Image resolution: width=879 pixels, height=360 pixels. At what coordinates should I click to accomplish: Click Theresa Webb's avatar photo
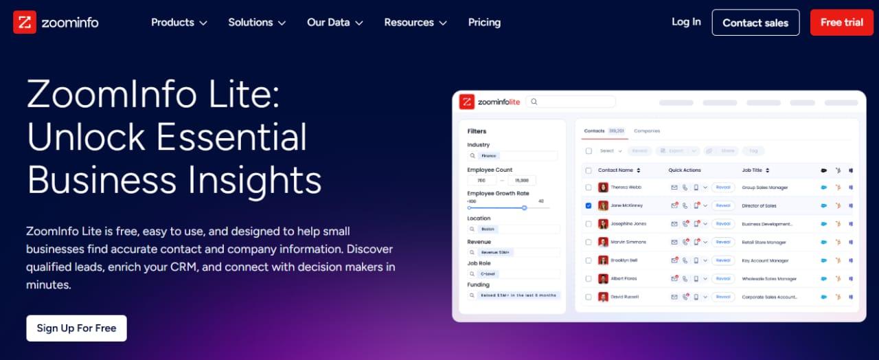tap(603, 188)
